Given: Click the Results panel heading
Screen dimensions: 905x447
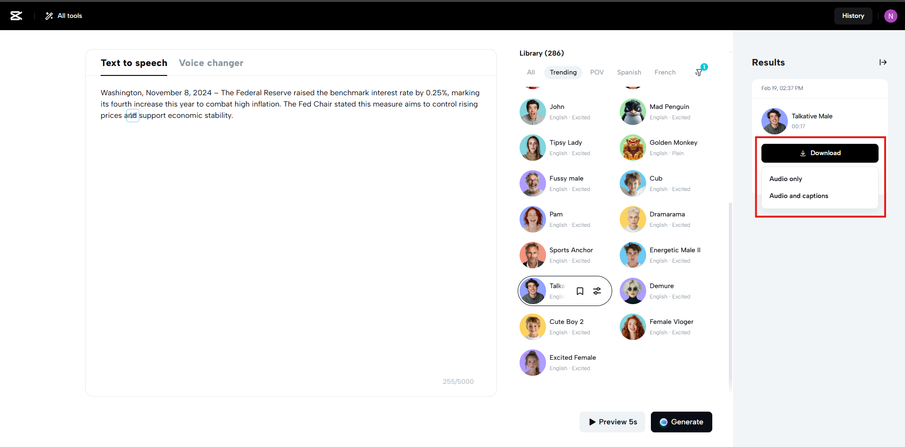Looking at the screenshot, I should tap(768, 62).
